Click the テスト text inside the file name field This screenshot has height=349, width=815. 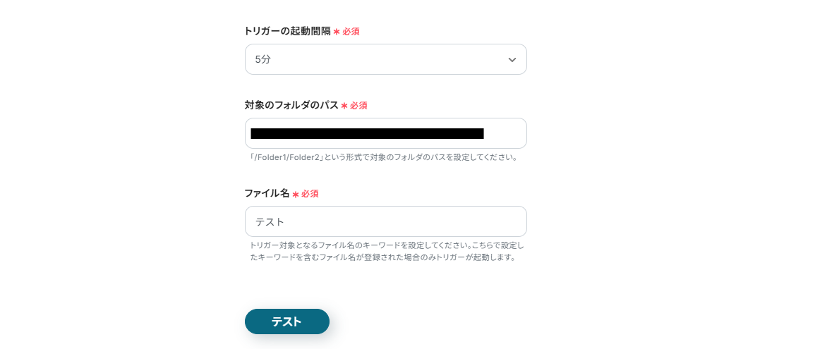tap(270, 221)
